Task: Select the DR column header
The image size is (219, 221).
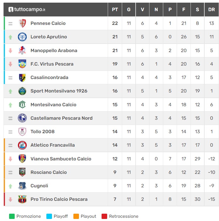Action: click(211, 9)
